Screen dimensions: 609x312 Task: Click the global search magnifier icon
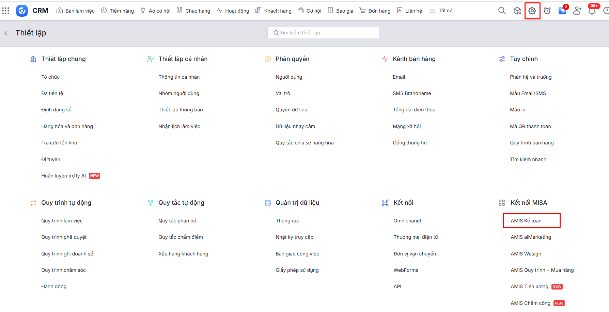tap(502, 11)
